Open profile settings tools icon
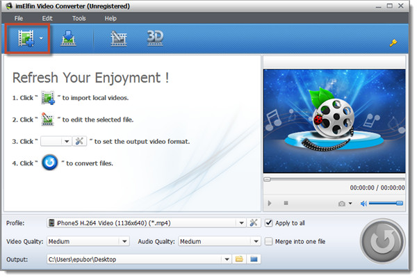The width and height of the screenshot is (417, 278). click(x=254, y=222)
